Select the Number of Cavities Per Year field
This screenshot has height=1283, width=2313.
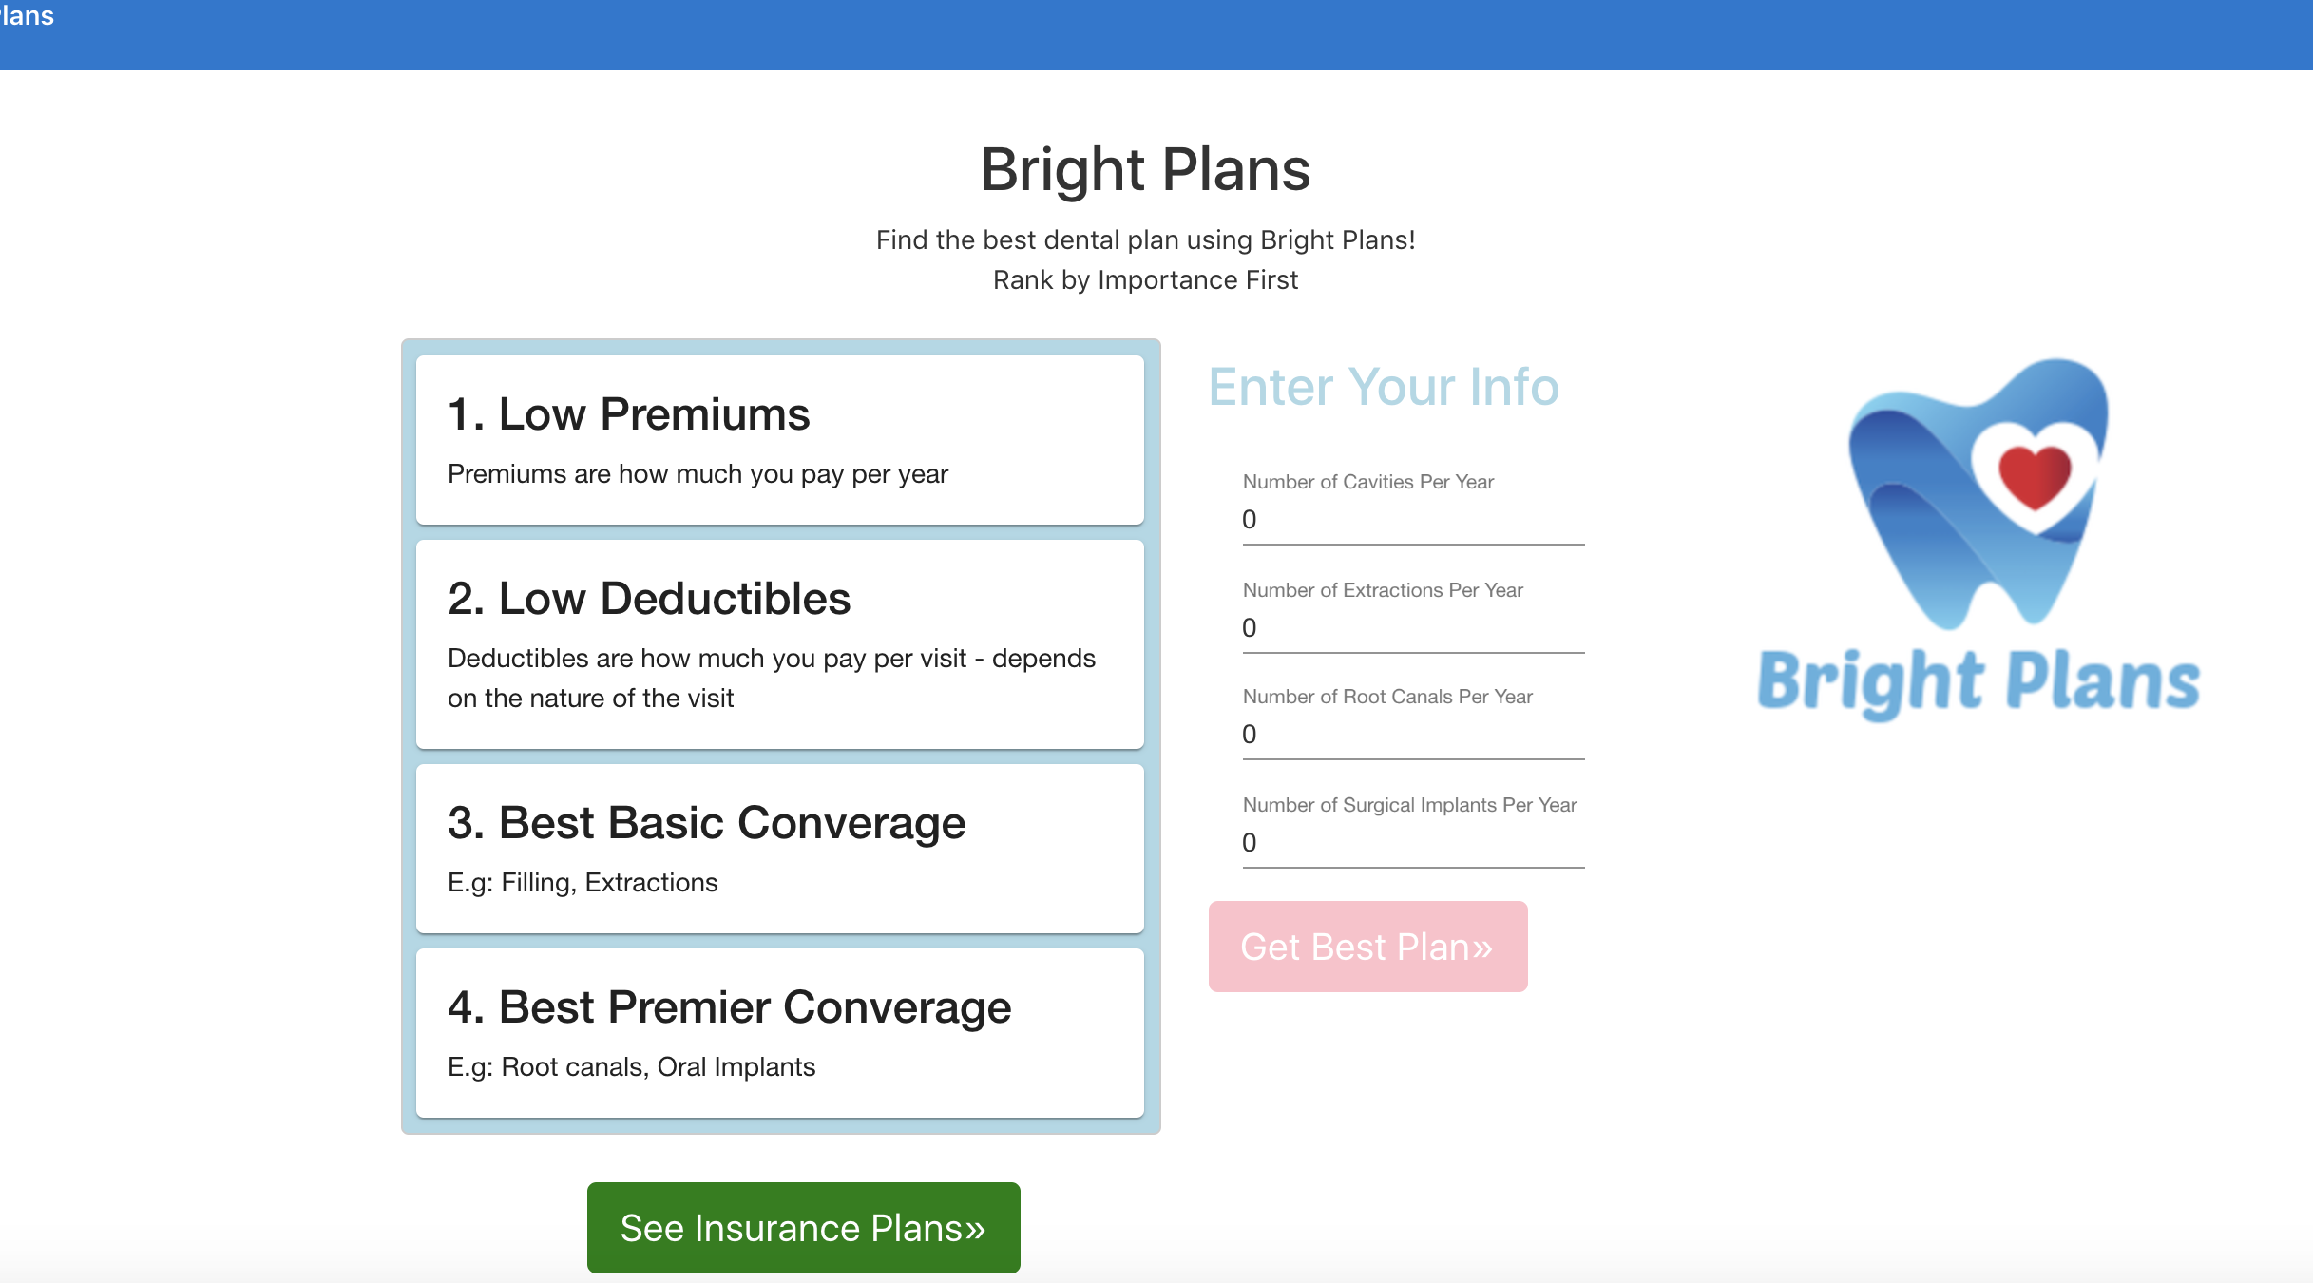pyautogui.click(x=1411, y=522)
